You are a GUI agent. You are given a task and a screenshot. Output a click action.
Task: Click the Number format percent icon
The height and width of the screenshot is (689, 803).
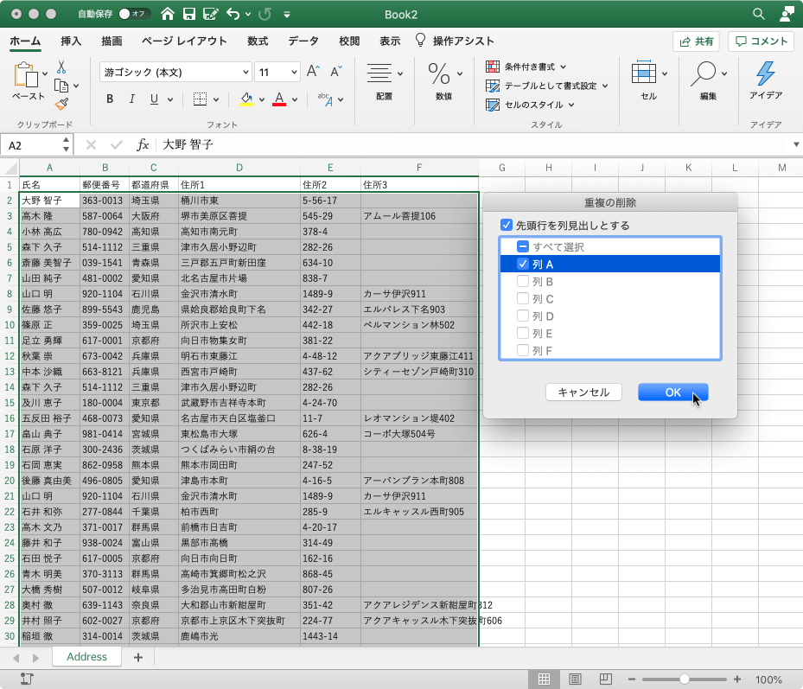(x=439, y=73)
